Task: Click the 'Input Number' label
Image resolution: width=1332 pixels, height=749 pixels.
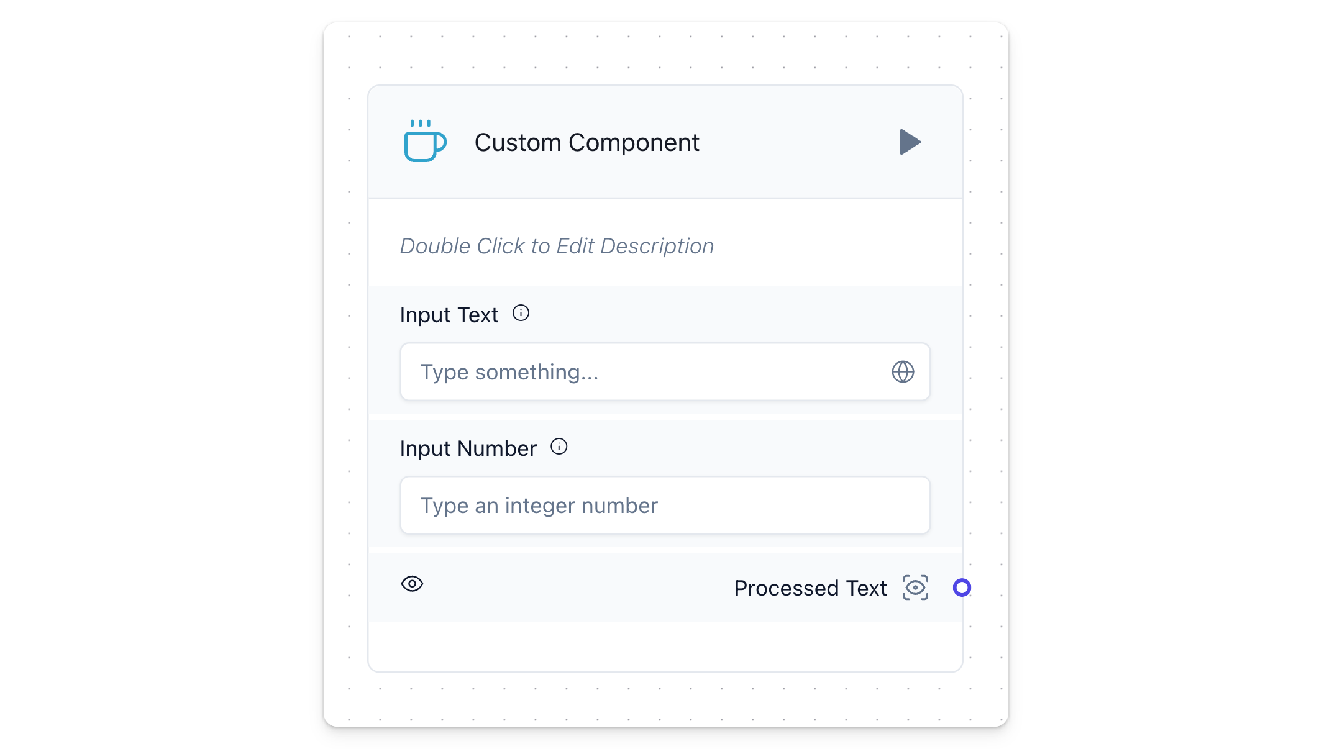Action: point(468,448)
